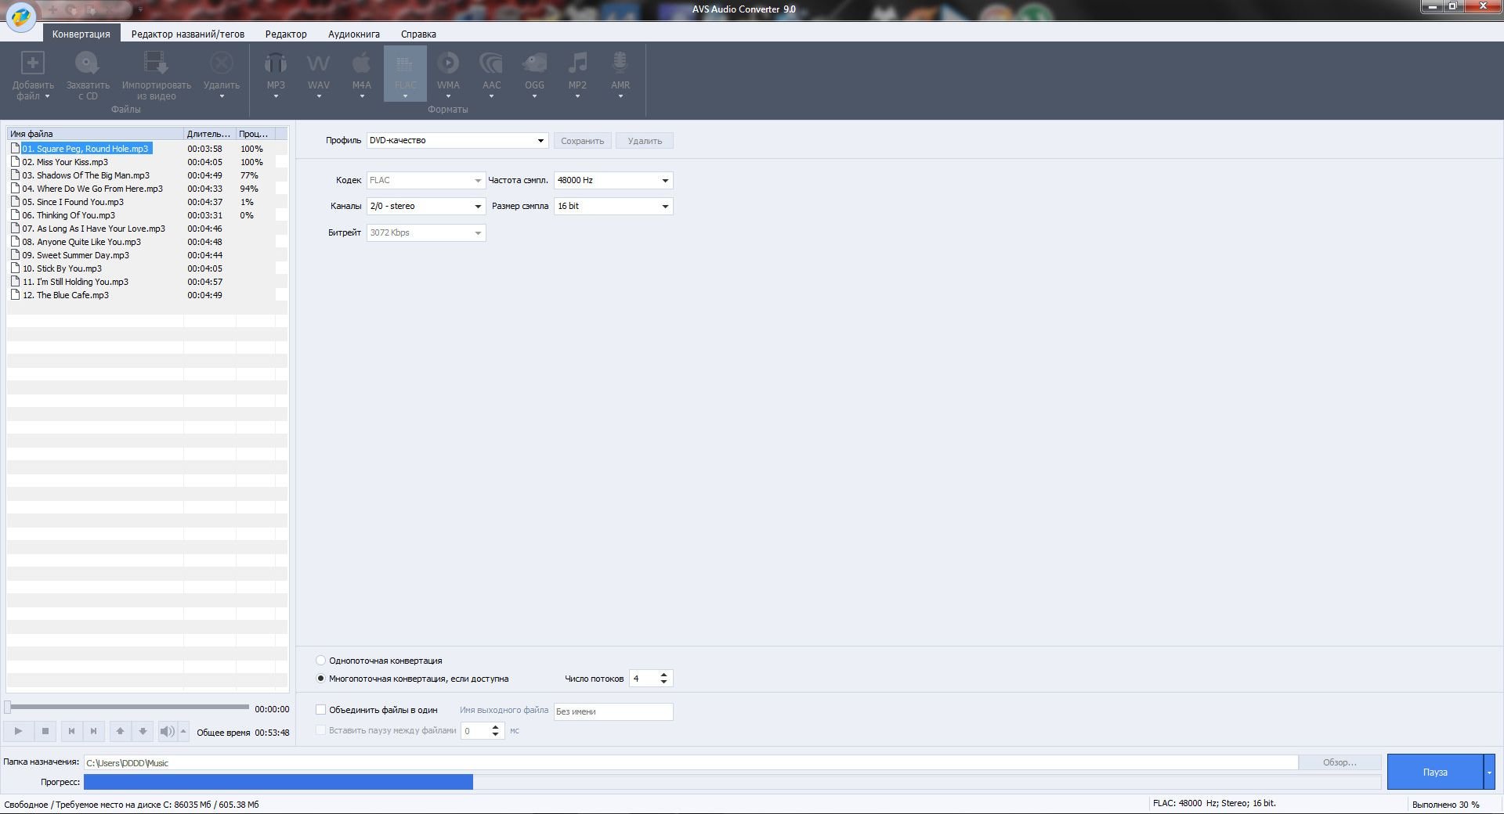Image resolution: width=1504 pixels, height=814 pixels.
Task: Open the Аудиокнига tab
Action: (353, 34)
